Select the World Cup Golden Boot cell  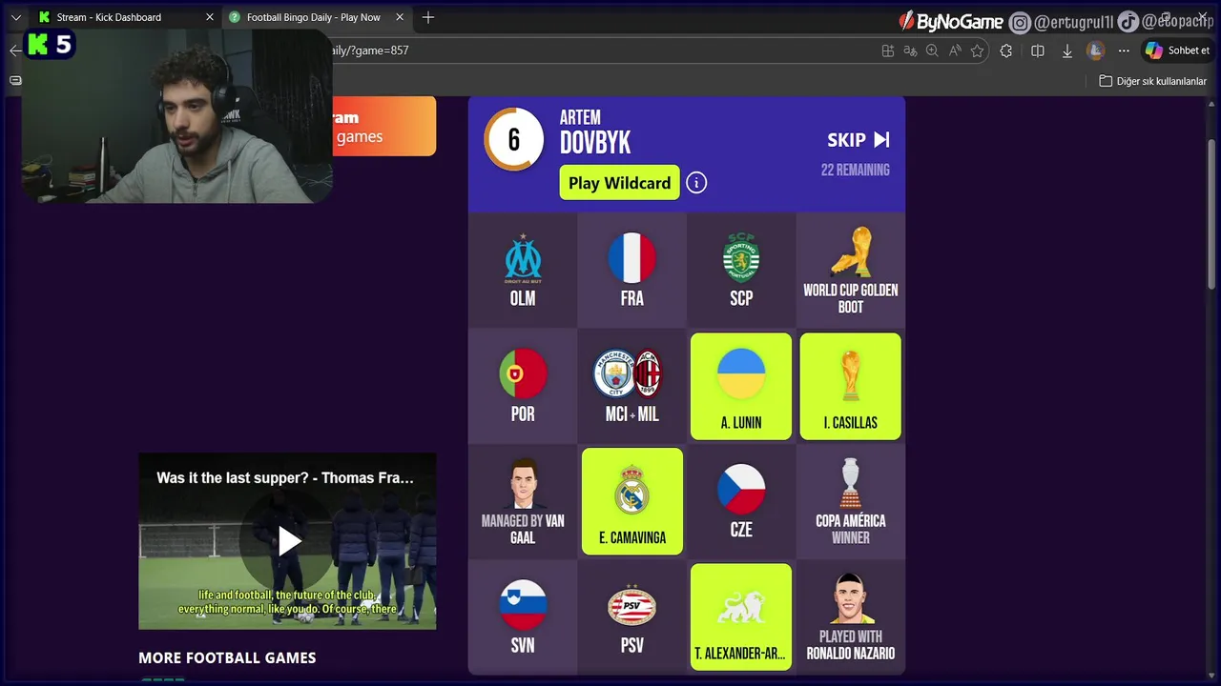point(850,271)
